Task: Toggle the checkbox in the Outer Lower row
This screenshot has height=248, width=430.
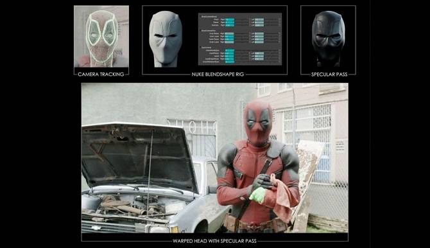Action: click(250, 42)
